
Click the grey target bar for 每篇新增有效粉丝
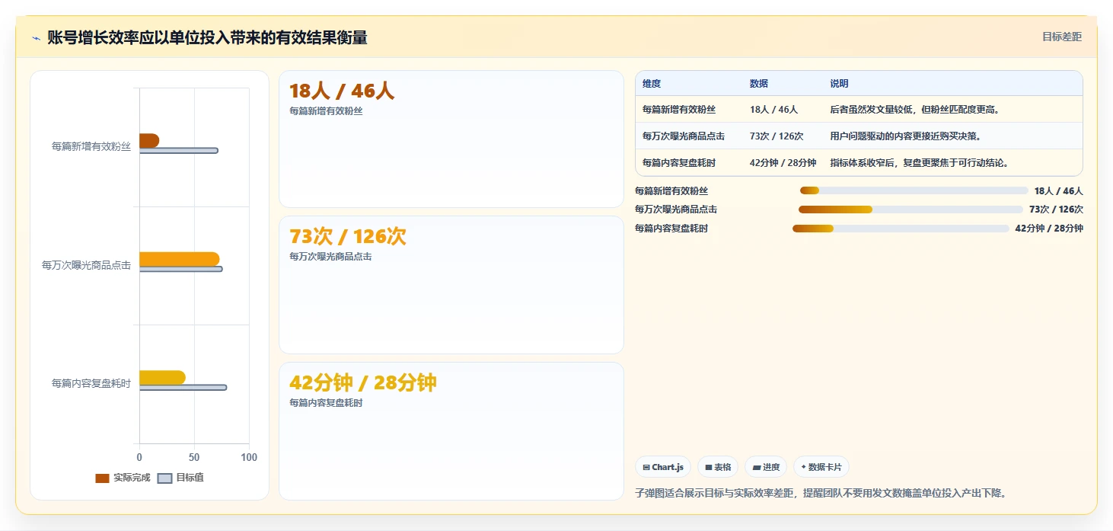pos(179,150)
